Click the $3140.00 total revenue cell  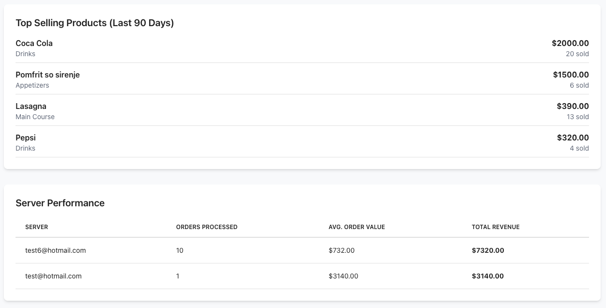pos(488,276)
